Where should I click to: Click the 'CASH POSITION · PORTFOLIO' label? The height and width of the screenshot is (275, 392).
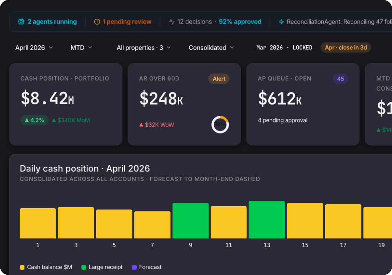click(65, 79)
